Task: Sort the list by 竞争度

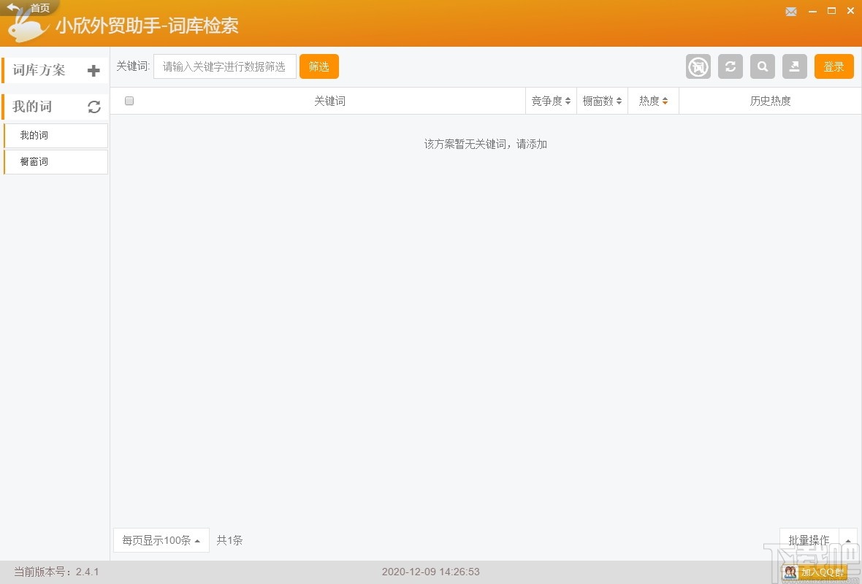Action: 551,101
